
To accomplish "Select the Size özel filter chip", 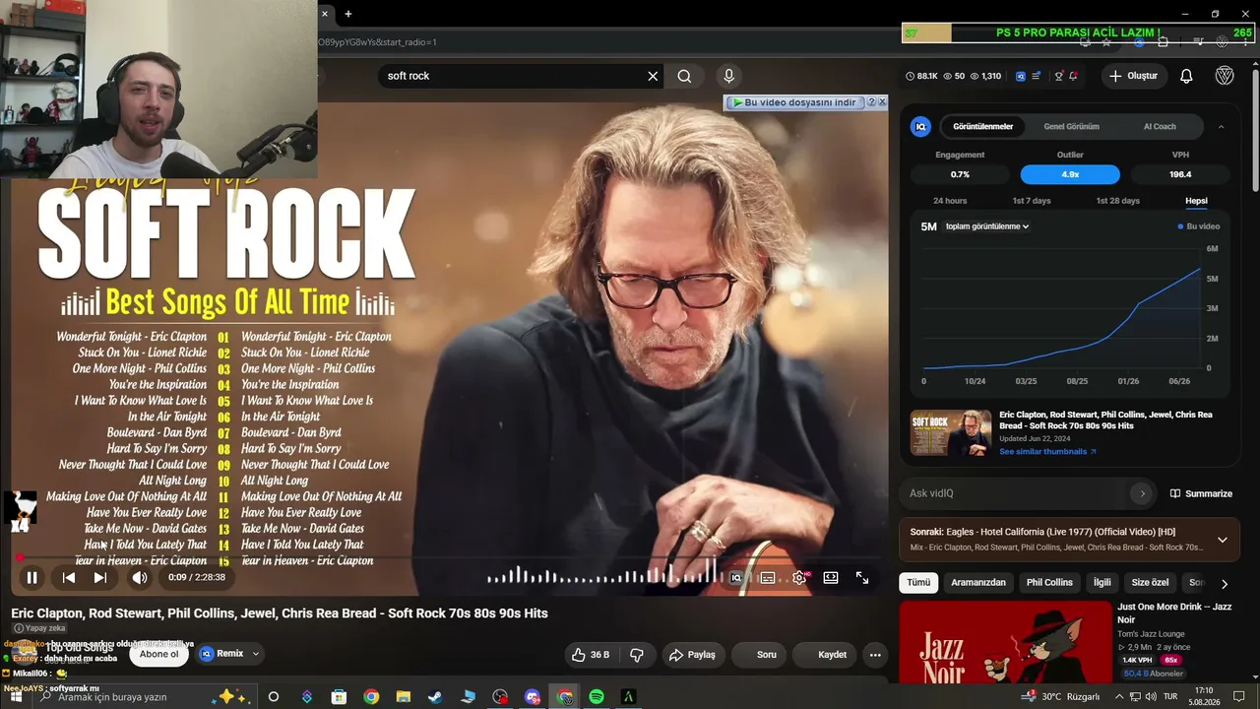I will click(1150, 582).
